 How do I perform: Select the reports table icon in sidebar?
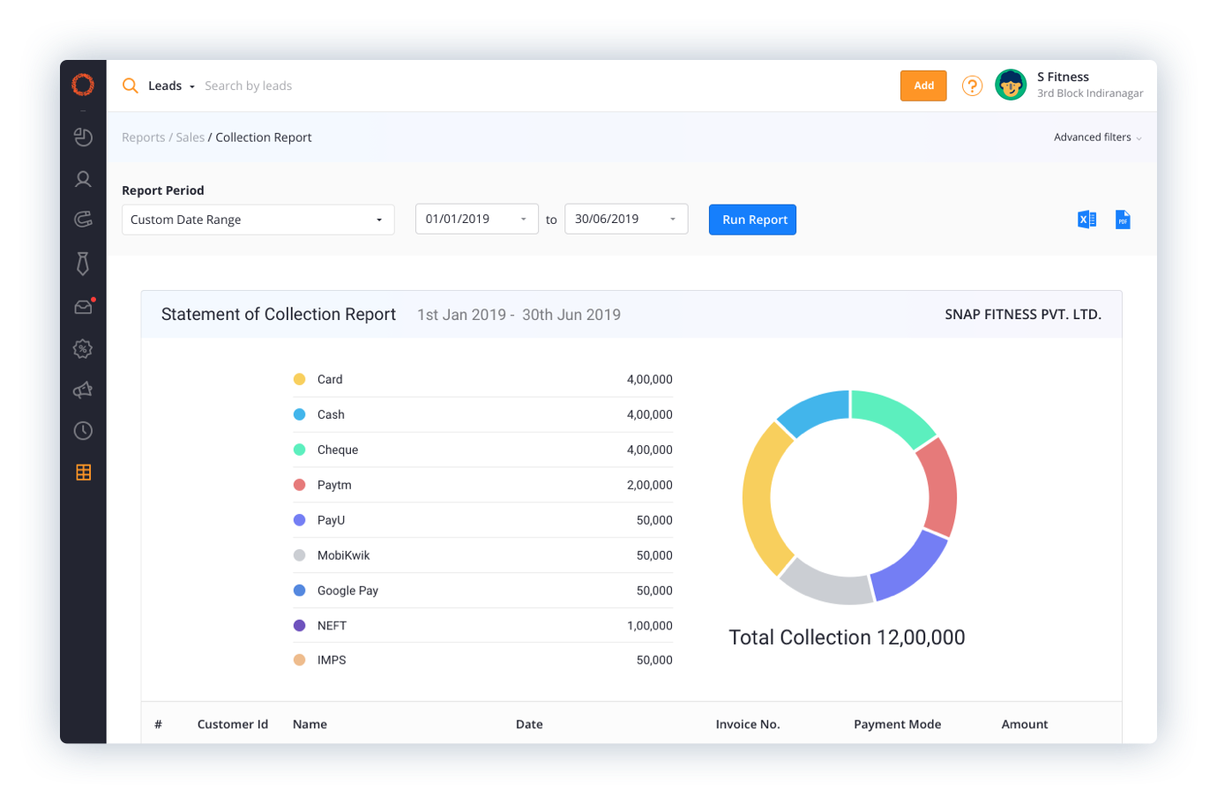click(x=83, y=473)
